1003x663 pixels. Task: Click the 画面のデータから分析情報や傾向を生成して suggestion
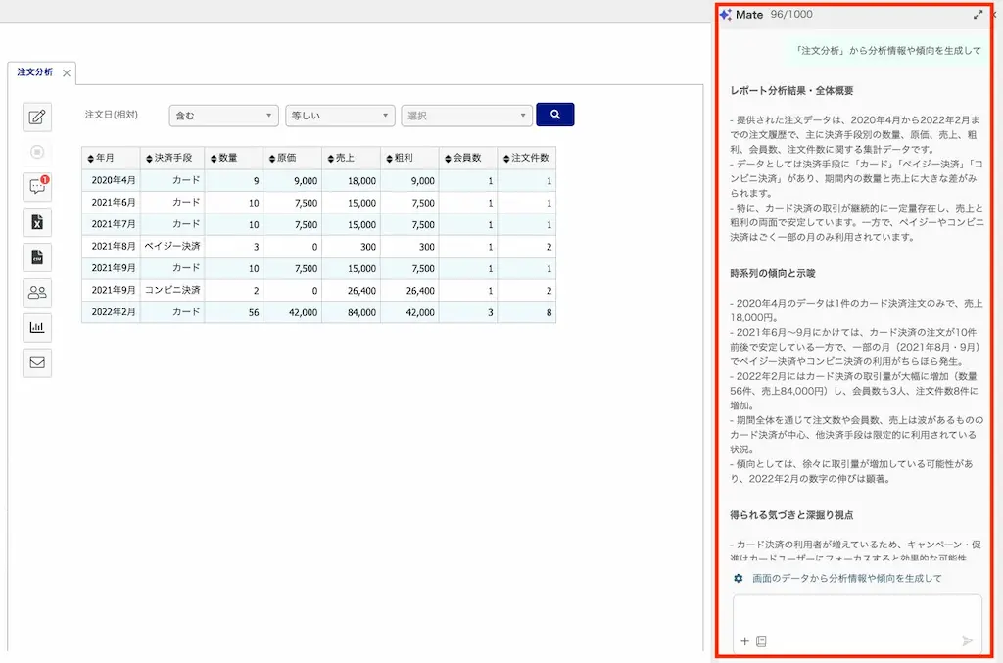click(x=846, y=578)
